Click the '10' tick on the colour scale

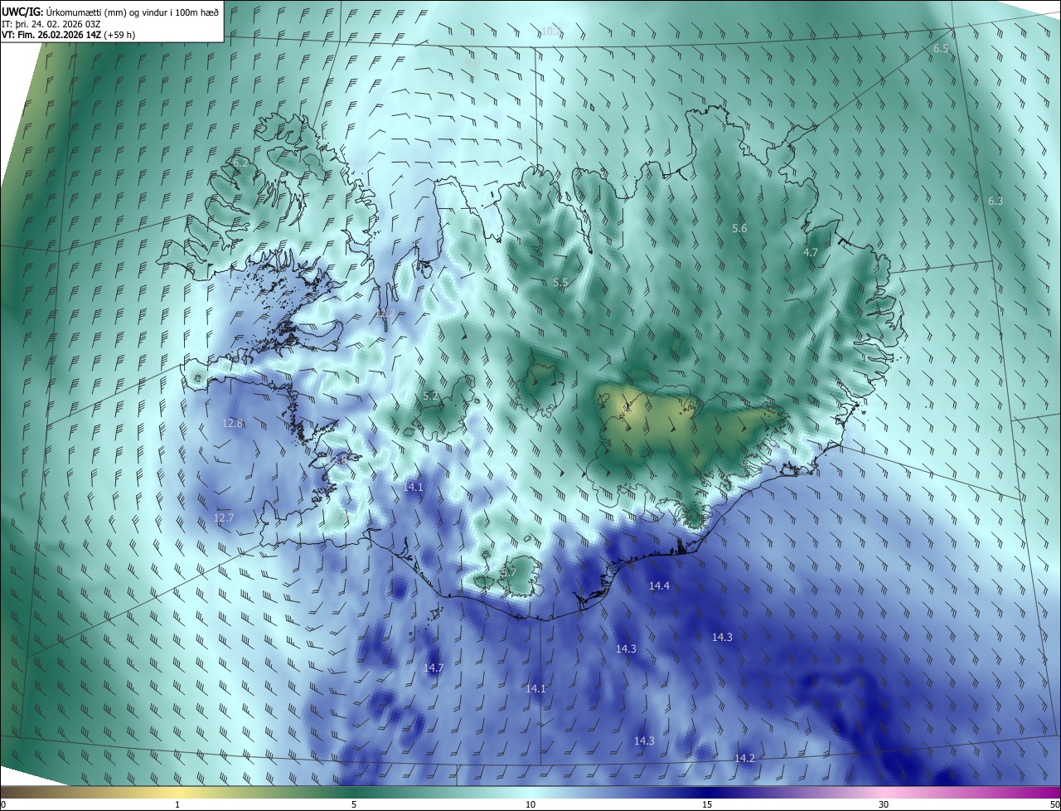(530, 805)
